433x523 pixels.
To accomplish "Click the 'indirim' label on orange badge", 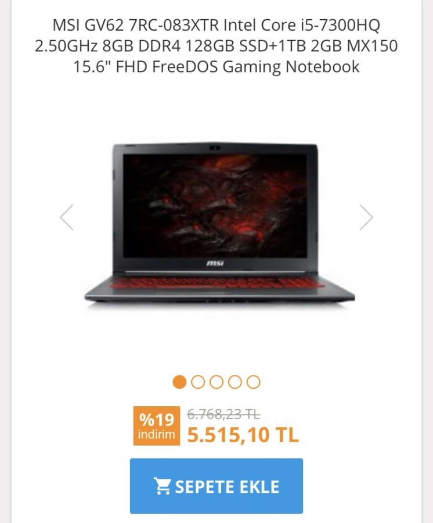I will click(156, 435).
